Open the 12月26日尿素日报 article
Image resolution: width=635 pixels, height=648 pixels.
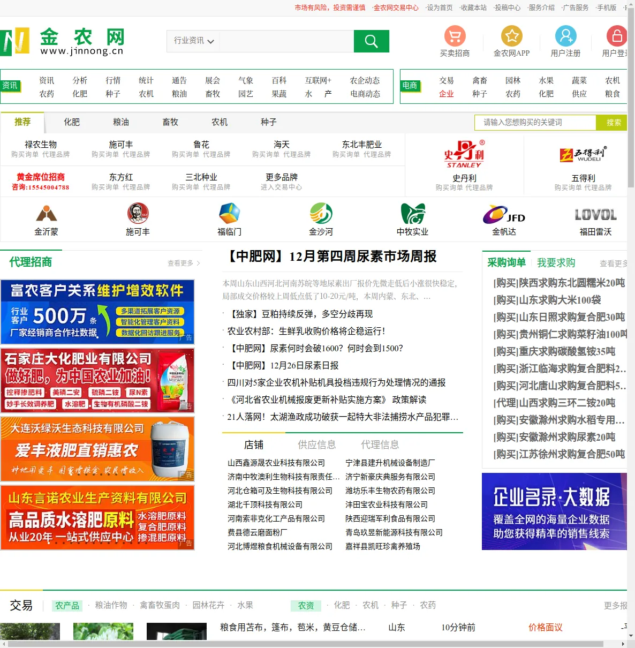pyautogui.click(x=283, y=365)
